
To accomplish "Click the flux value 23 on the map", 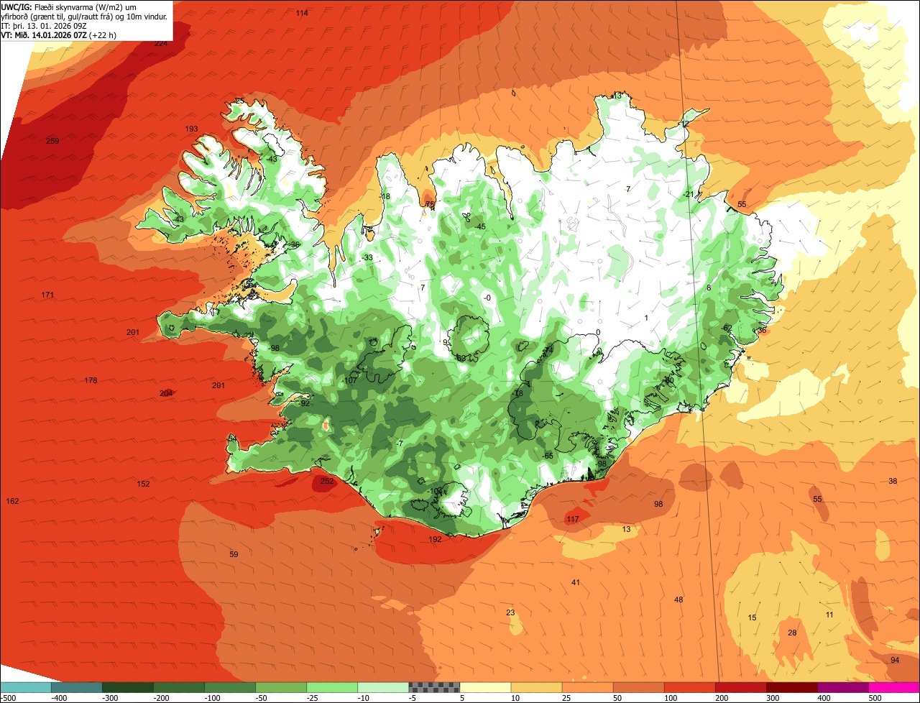I will [510, 612].
